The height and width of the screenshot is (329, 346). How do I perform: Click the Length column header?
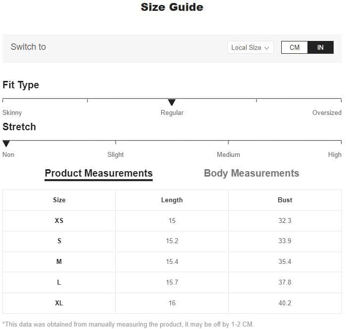click(x=172, y=200)
